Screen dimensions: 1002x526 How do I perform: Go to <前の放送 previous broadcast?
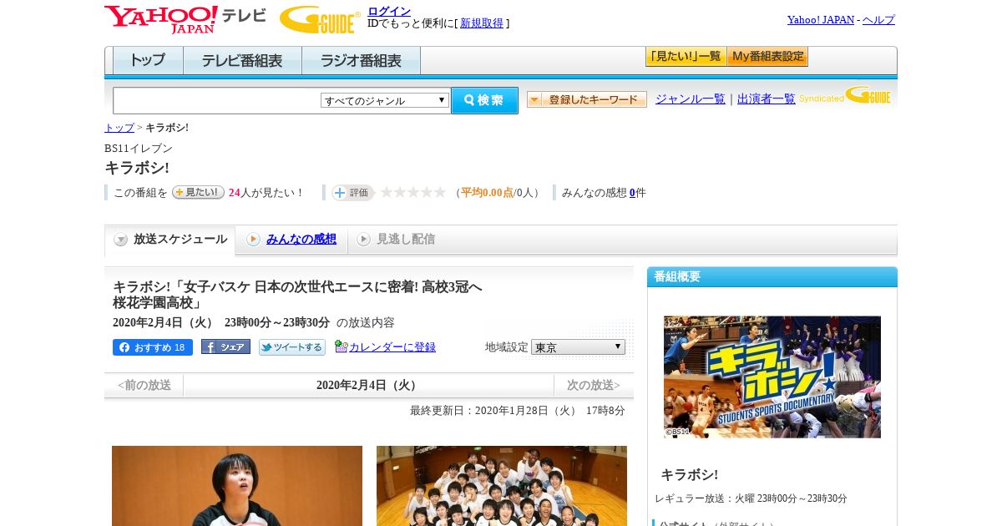pyautogui.click(x=144, y=385)
